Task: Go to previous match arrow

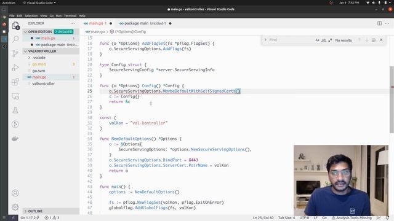Action: (x=360, y=40)
